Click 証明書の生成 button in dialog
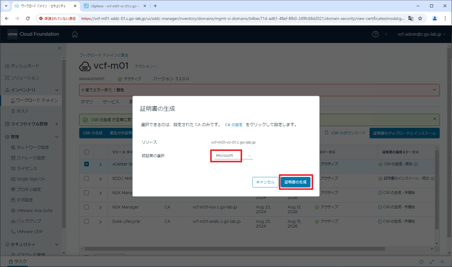Image resolution: width=452 pixels, height=267 pixels. [296, 182]
